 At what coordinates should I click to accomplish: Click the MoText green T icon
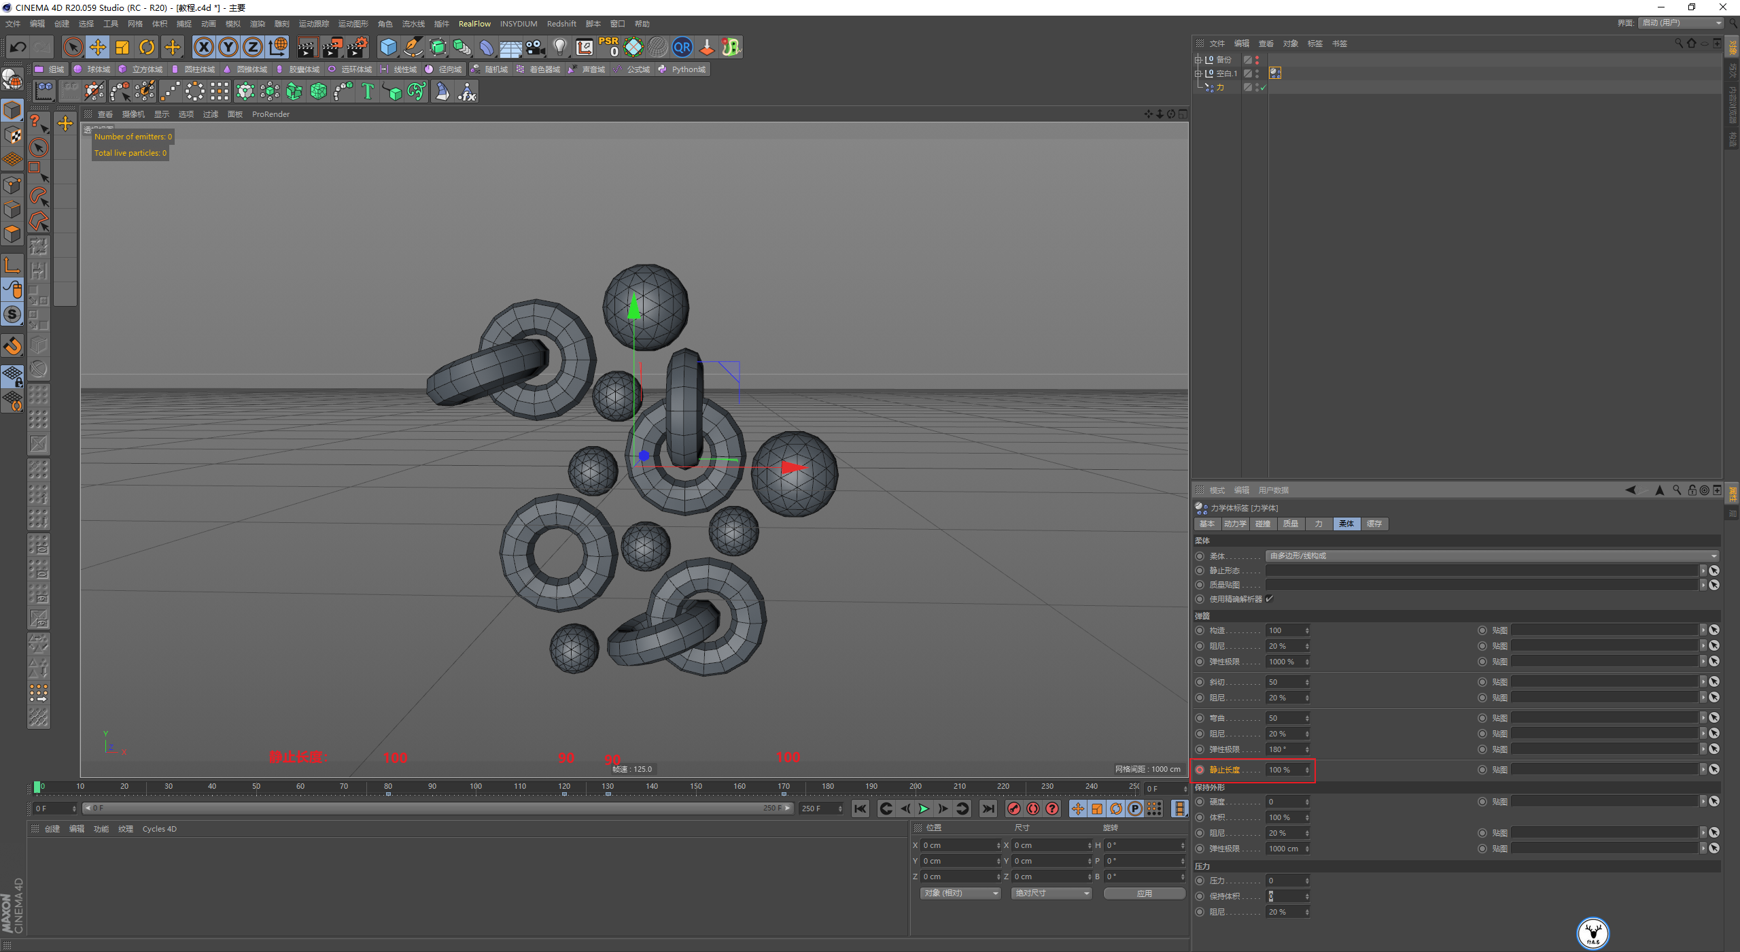point(368,91)
